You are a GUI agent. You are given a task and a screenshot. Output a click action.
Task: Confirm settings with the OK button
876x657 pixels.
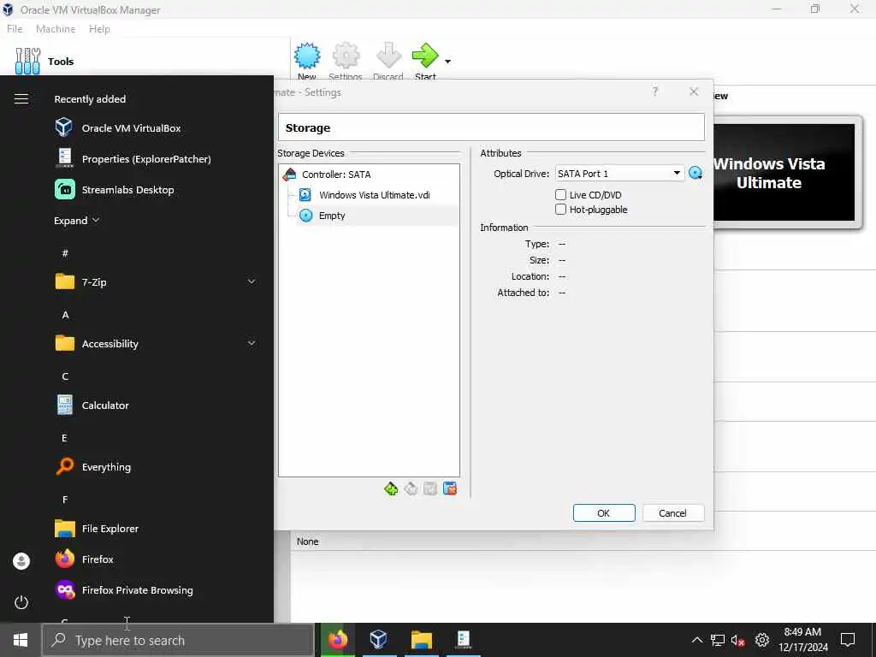click(x=604, y=513)
